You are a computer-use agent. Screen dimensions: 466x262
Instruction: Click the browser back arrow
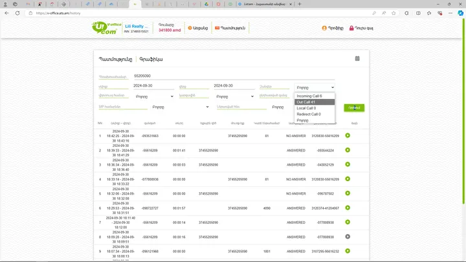(6, 12)
